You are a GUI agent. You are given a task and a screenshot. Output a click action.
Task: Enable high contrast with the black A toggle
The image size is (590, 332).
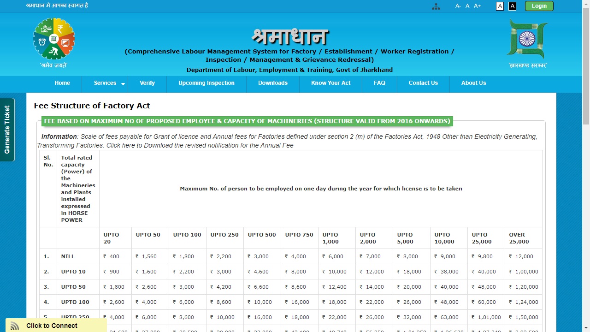pos(512,6)
